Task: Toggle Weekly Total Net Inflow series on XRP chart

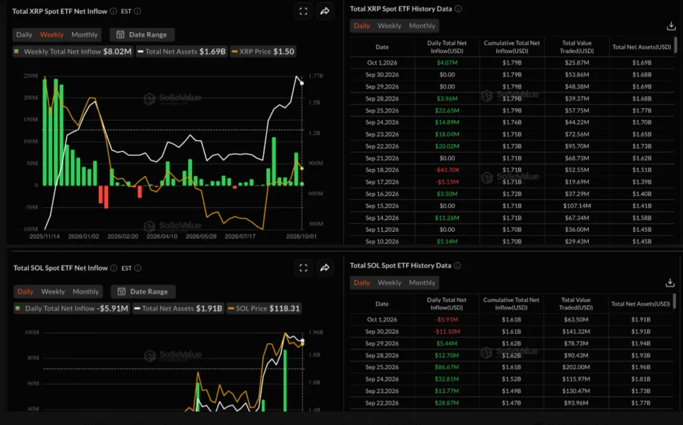Action: click(x=72, y=51)
